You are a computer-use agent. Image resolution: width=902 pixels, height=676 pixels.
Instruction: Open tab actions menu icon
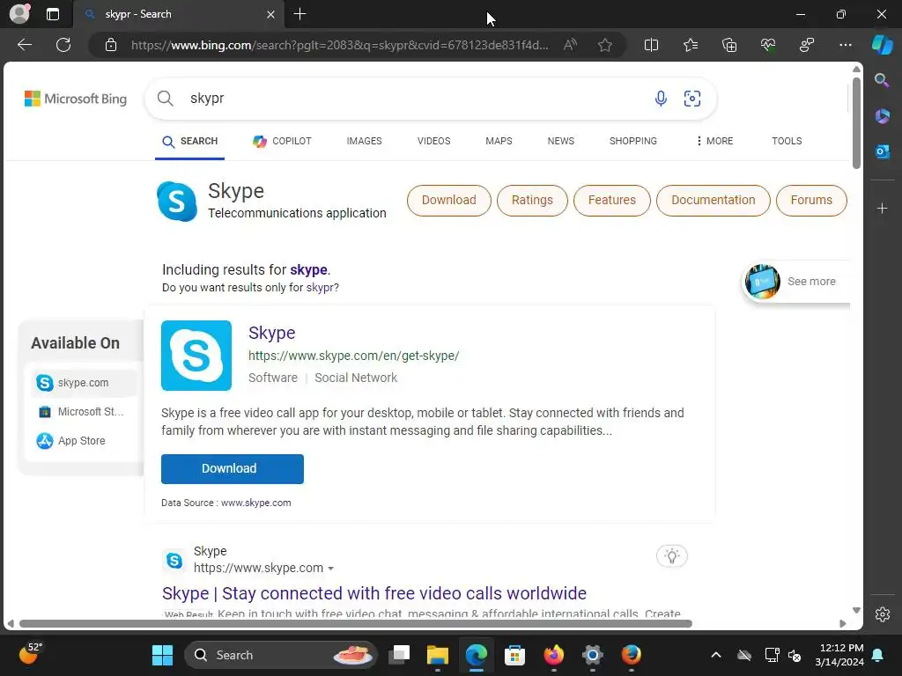point(52,14)
